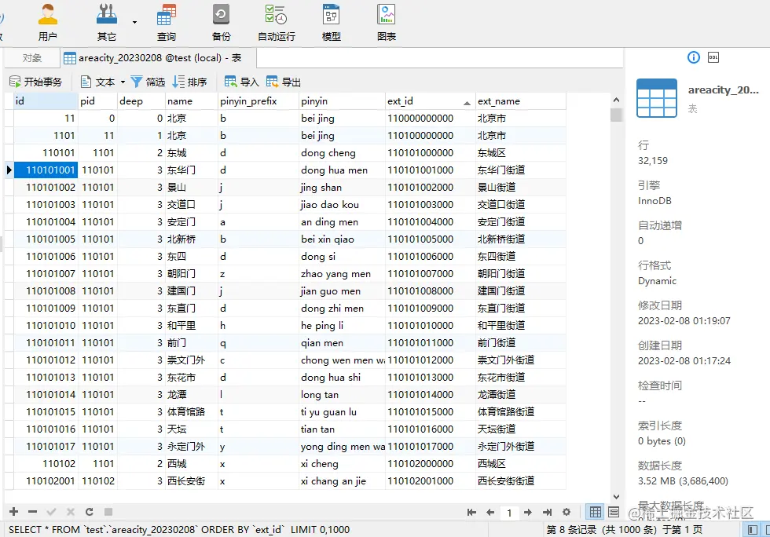Sort by the id column header
Screen dimensions: 770x537
pyautogui.click(x=46, y=101)
